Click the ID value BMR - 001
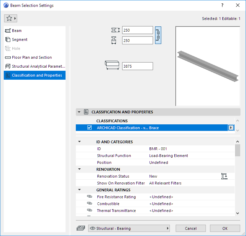The width and height of the screenshot is (246, 236). click(x=158, y=149)
